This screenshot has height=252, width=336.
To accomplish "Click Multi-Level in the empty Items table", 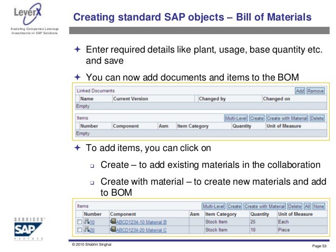I will pyautogui.click(x=236, y=118).
